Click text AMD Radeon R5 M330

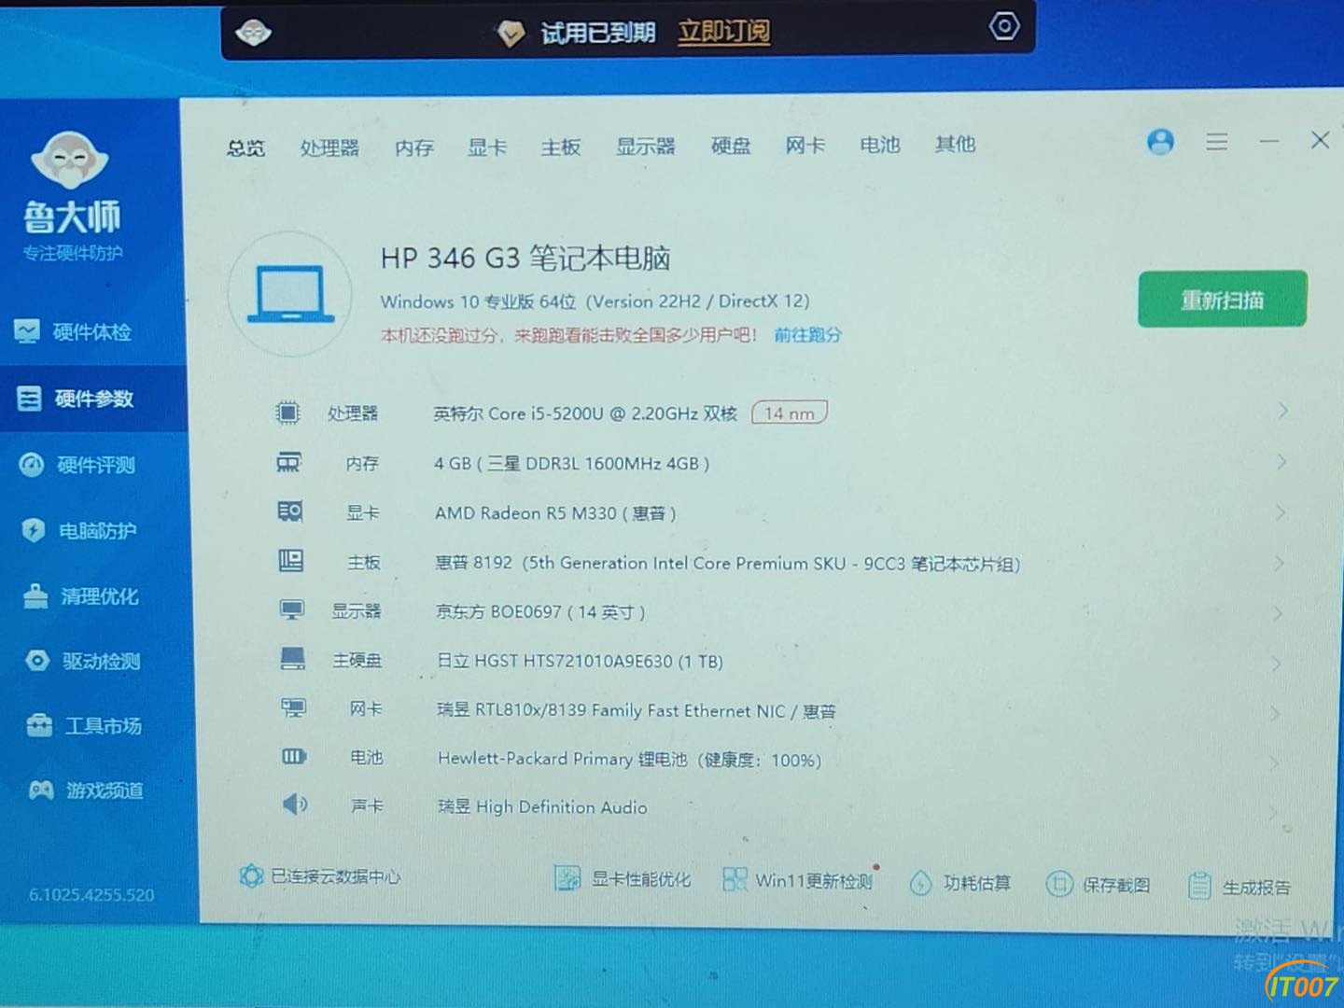[525, 513]
